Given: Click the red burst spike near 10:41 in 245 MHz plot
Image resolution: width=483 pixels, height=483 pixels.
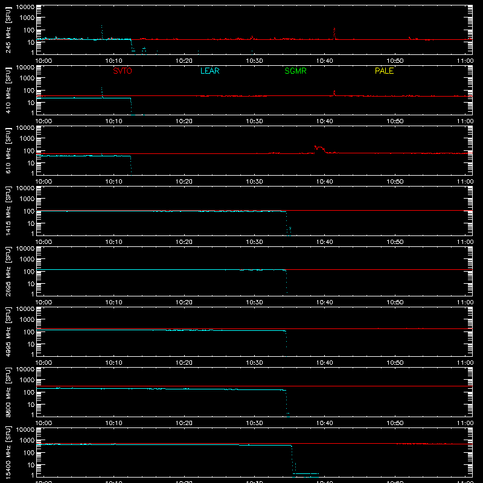Looking at the screenshot, I should [x=334, y=33].
